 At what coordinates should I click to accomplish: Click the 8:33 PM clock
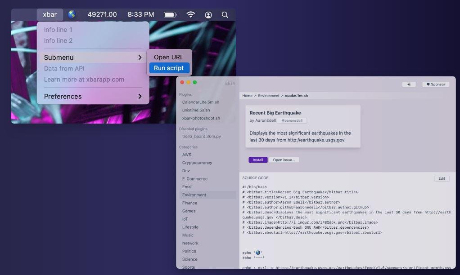coord(141,15)
